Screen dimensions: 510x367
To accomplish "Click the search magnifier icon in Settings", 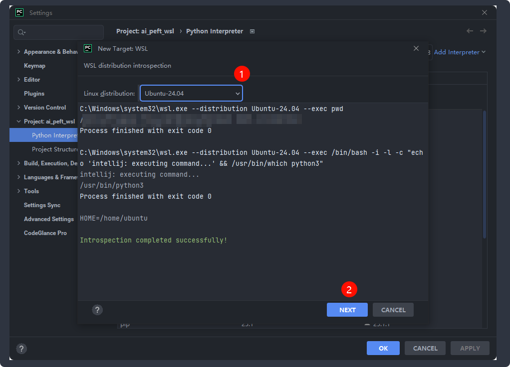I will click(x=21, y=32).
